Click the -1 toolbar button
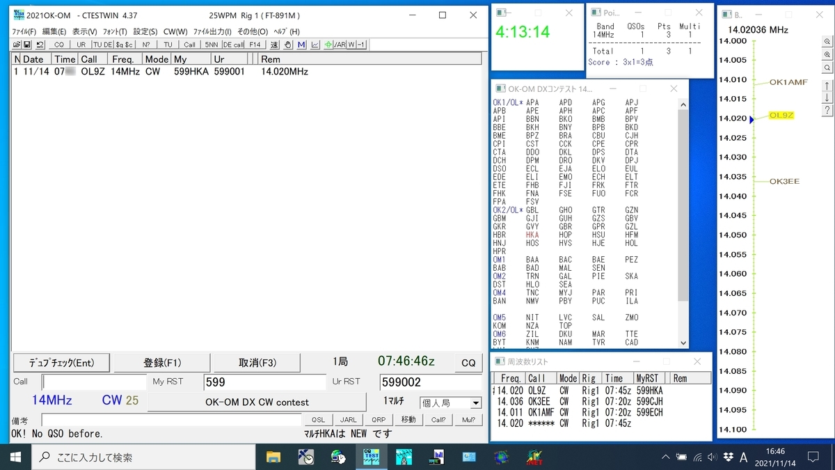 click(x=362, y=45)
